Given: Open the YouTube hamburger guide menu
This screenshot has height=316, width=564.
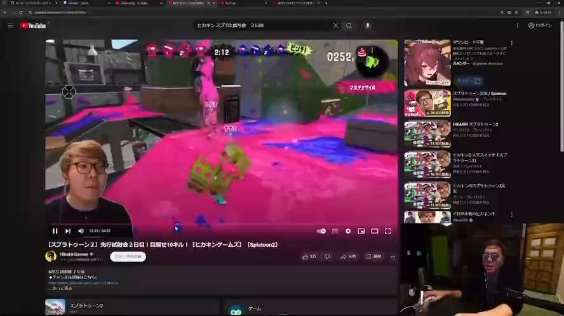Looking at the screenshot, I should pos(10,25).
